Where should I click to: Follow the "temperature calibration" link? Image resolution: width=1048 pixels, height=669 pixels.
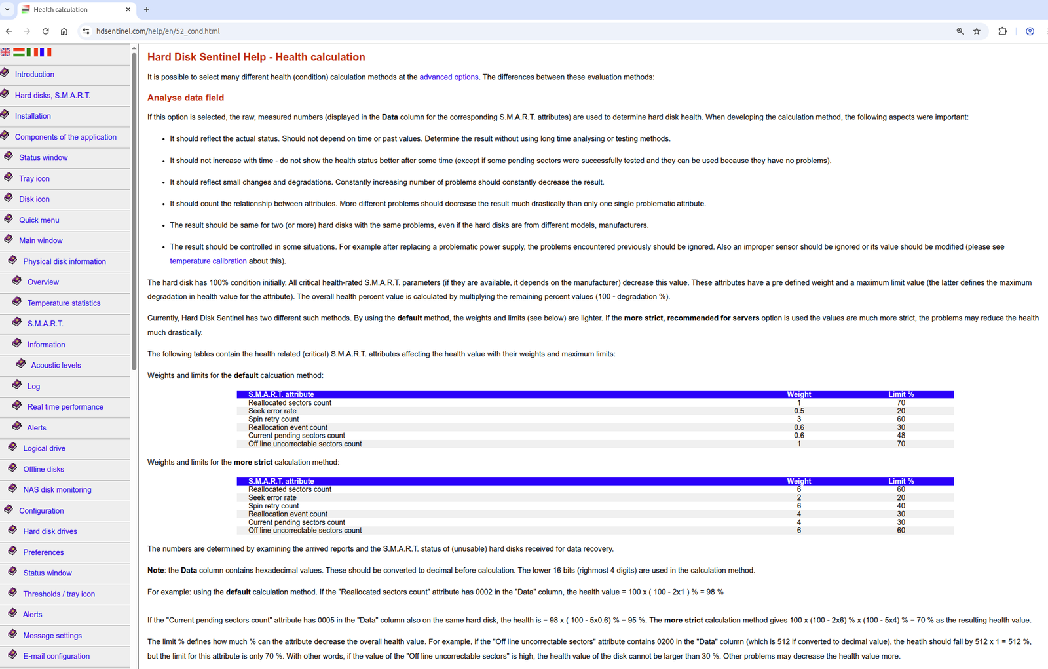[208, 261]
